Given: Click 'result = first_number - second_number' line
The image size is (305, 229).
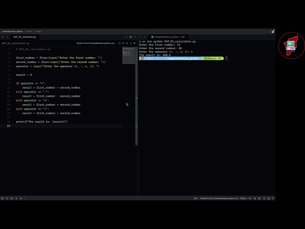Looking at the screenshot, I should click(x=51, y=96).
